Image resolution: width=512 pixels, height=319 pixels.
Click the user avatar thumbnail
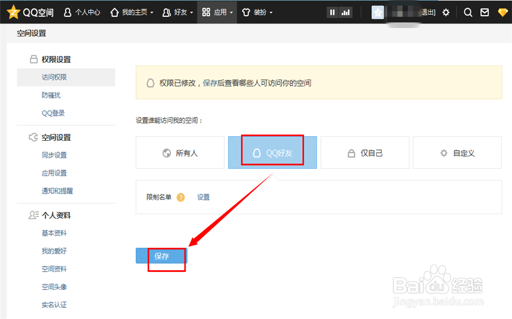pyautogui.click(x=377, y=12)
